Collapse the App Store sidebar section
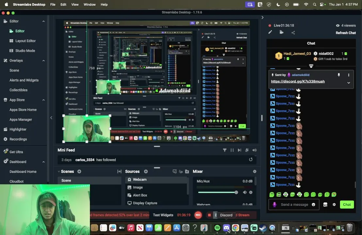 pos(43,100)
